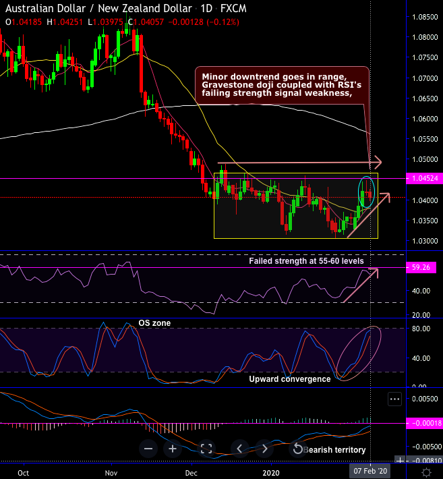This screenshot has width=443, height=479.
Task: Click the 1D interval label
Action: (x=206, y=9)
